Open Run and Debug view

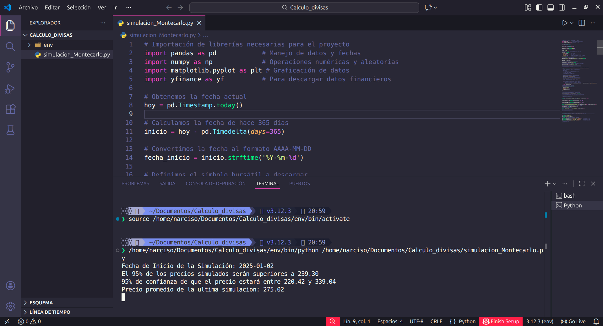(x=10, y=89)
